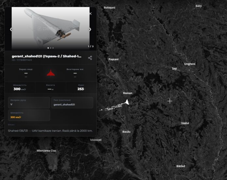Image resolution: width=227 pixels, height=180 pixels.
Task: Click the Pașcani city label
Action: tap(113, 59)
